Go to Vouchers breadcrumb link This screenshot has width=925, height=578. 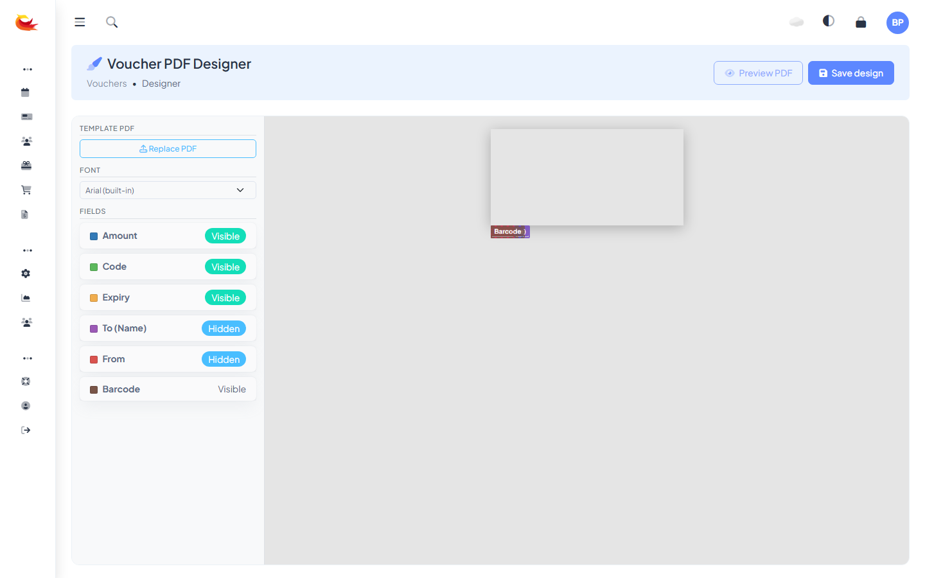coord(107,83)
